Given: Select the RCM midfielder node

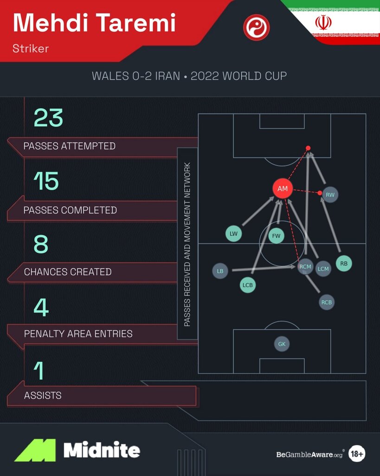Looking at the screenshot, I should 305,267.
